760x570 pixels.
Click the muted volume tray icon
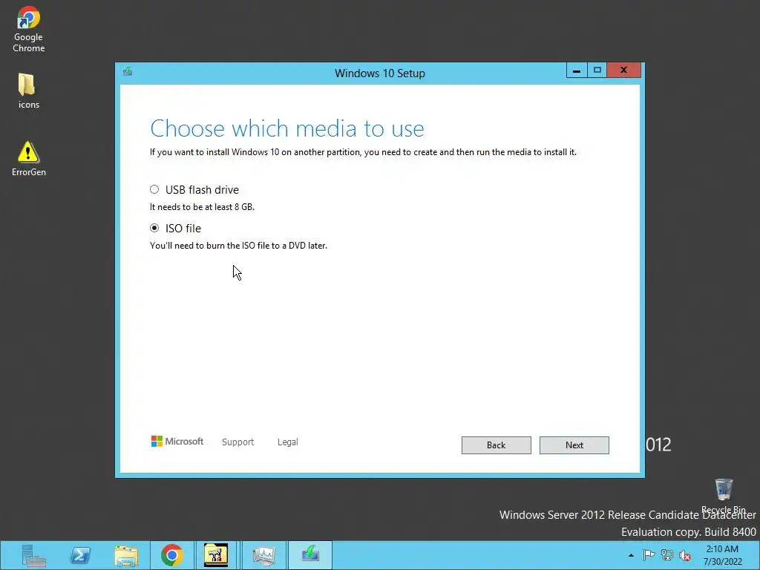pos(685,555)
